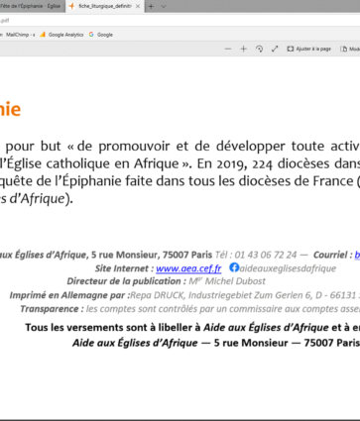360x421 pixels.
Task: Open the page Mode view option
Action: point(350,49)
